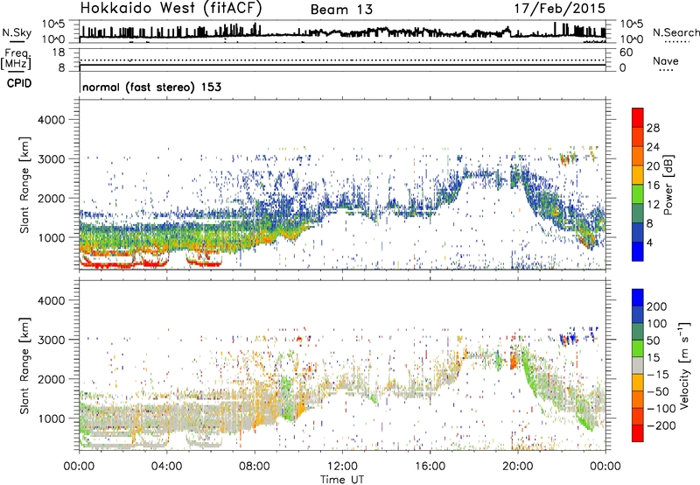The width and height of the screenshot is (700, 485).
Task: Select the "-200" tick on the Velocity color bar
Action: point(661,425)
